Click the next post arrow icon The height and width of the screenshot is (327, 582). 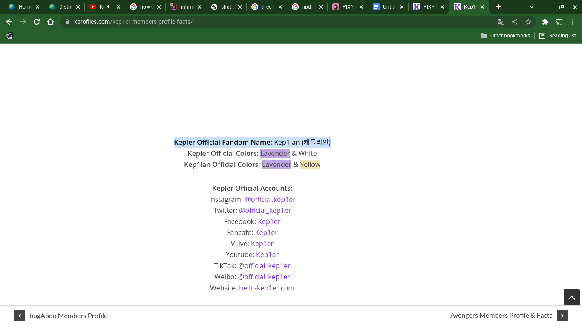[x=562, y=316]
